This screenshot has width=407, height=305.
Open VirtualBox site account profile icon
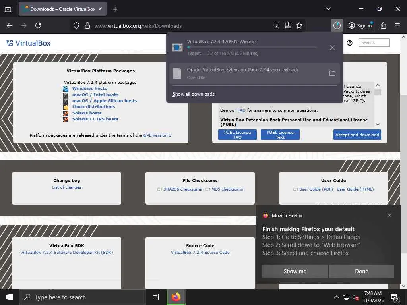[x=350, y=43]
